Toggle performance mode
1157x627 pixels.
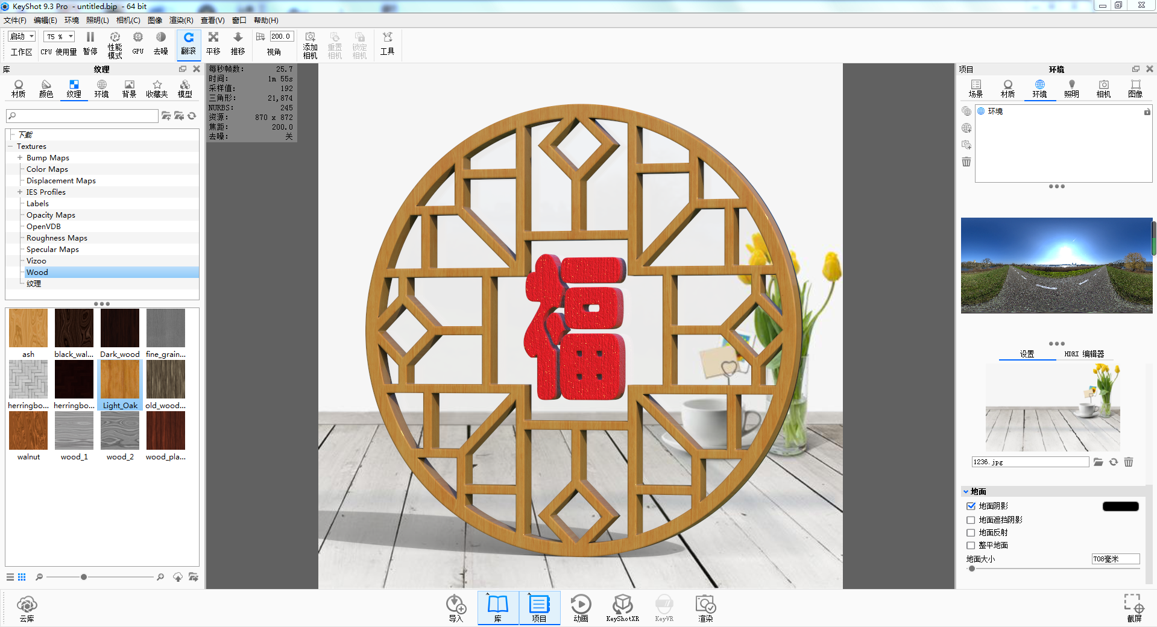point(115,45)
